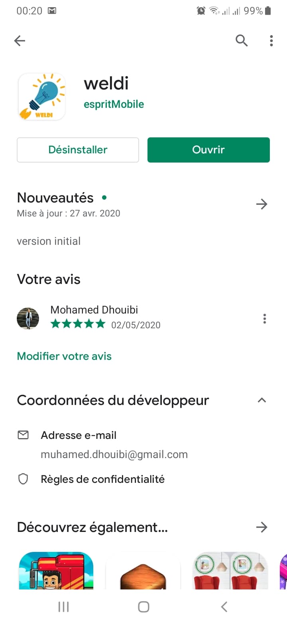Tap the envelope icon for developer e-mail
The width and height of the screenshot is (287, 623).
point(24,435)
